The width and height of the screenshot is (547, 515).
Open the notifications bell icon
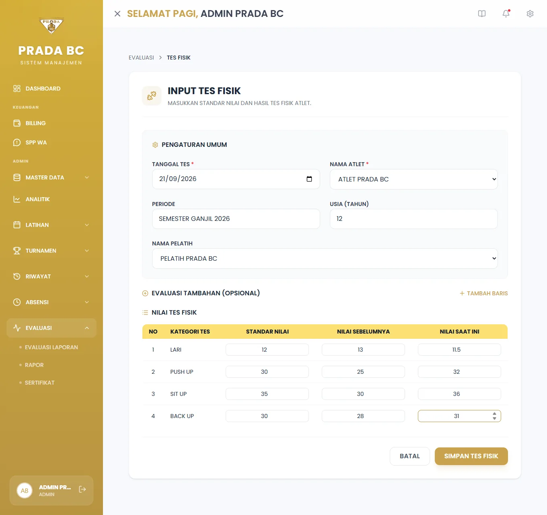pos(506,14)
